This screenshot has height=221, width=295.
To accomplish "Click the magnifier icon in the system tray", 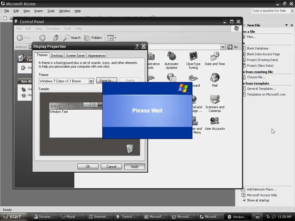I will 274,217.
